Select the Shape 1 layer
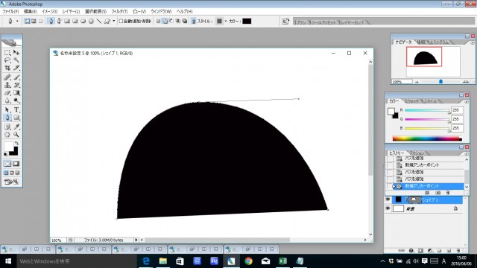477x268 pixels. pos(430,200)
